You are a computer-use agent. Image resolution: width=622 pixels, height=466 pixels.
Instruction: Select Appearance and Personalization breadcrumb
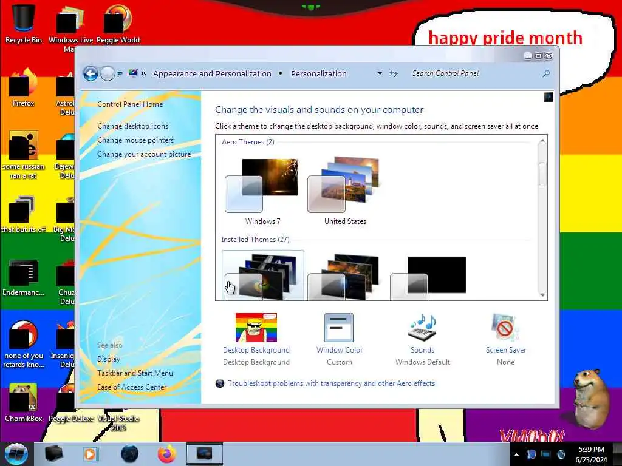coord(212,73)
